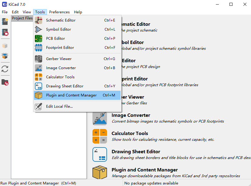Open the View menu
Screen dimensions: 251x186
click(x=27, y=12)
